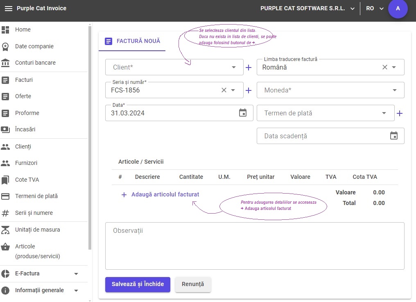This screenshot has width=416, height=302.
Task: Go to Home in the sidebar
Action: click(x=23, y=29)
